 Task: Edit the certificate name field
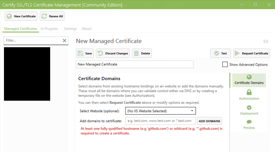pyautogui.click(x=135, y=64)
